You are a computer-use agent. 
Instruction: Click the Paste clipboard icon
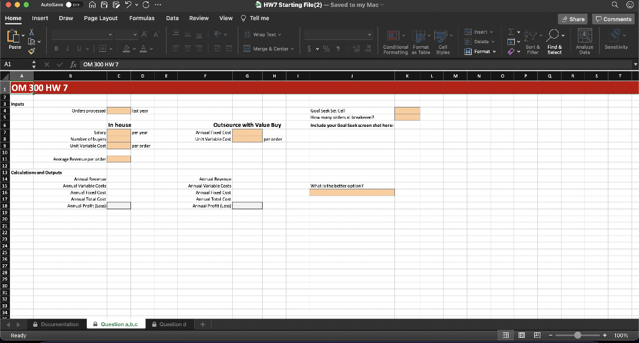pyautogui.click(x=13, y=37)
